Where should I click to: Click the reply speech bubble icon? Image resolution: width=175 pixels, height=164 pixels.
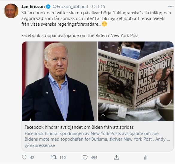point(24,157)
